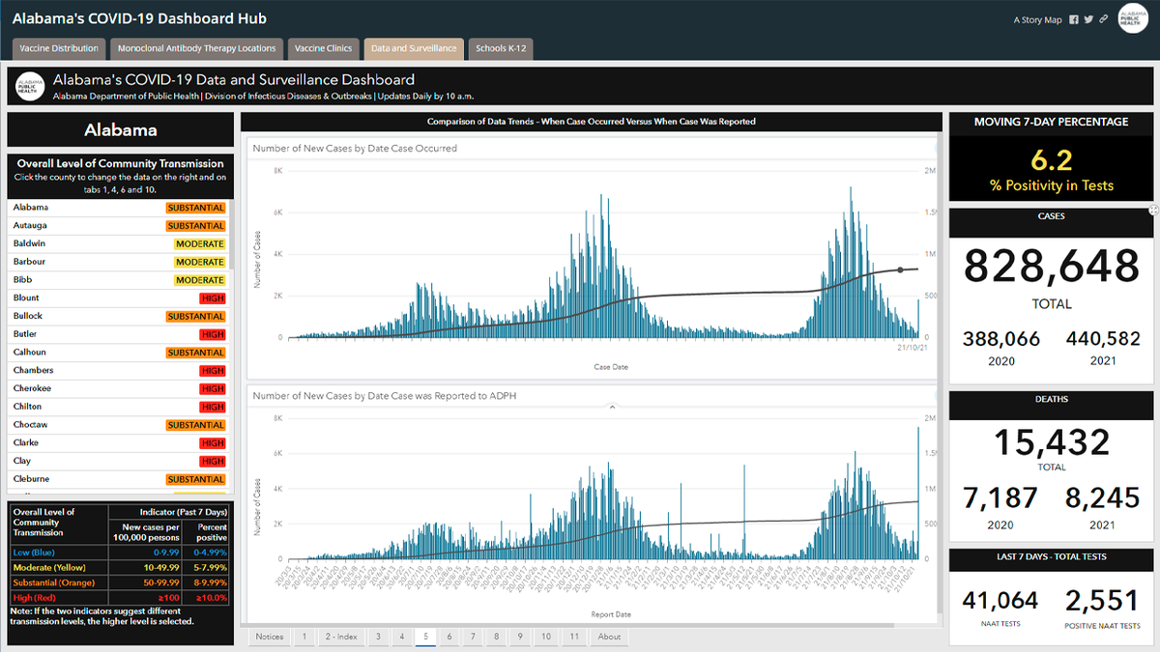Click the Moderate (Yellow) legend row
This screenshot has width=1160, height=652.
[121, 568]
